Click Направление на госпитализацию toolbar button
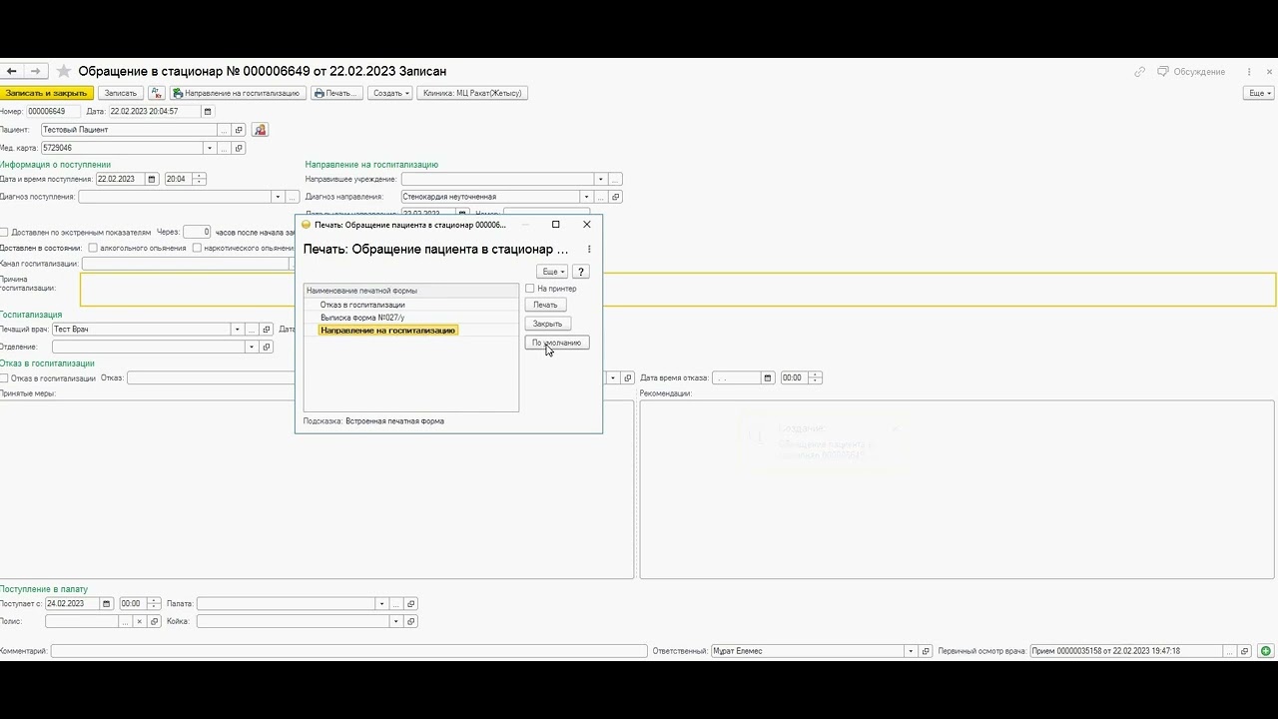The width and height of the screenshot is (1278, 719). click(x=237, y=93)
